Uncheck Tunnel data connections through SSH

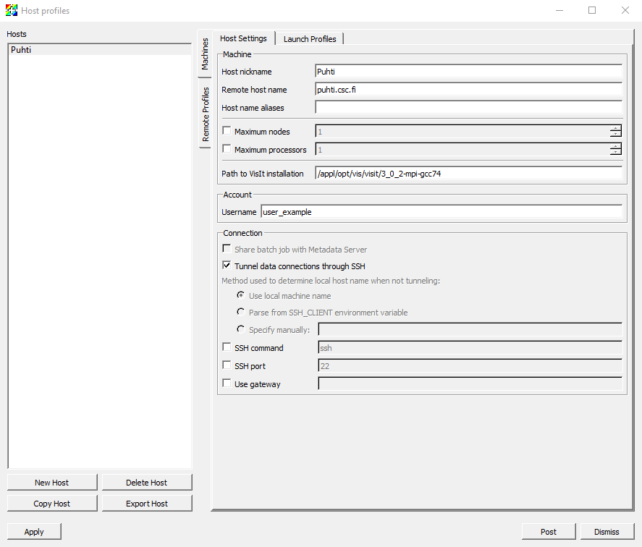pyautogui.click(x=227, y=266)
